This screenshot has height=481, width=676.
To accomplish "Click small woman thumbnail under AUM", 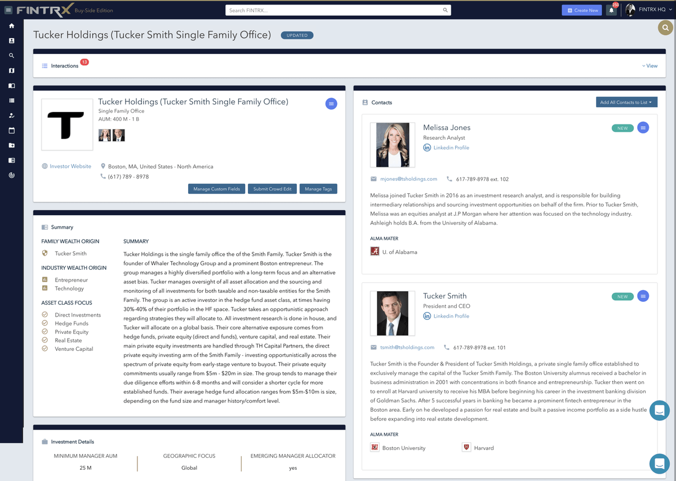I will pos(105,135).
